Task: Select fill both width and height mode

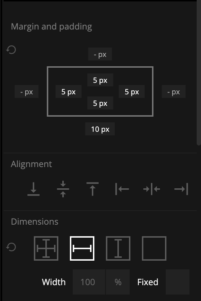Action: click(46, 248)
